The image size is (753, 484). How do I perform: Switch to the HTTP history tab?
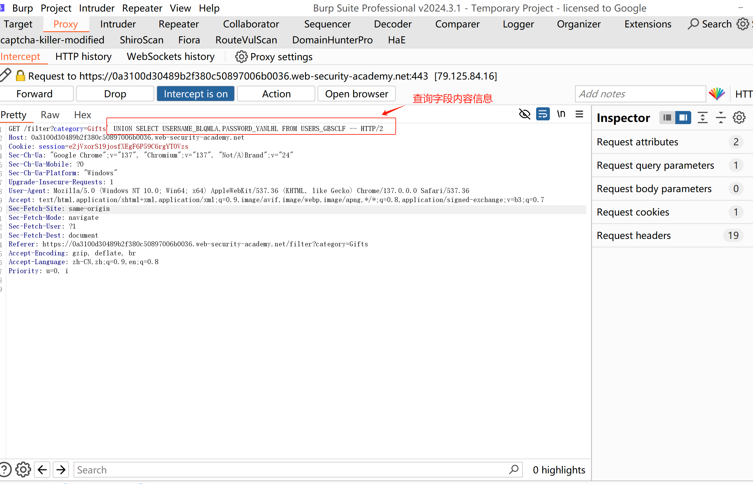(83, 56)
